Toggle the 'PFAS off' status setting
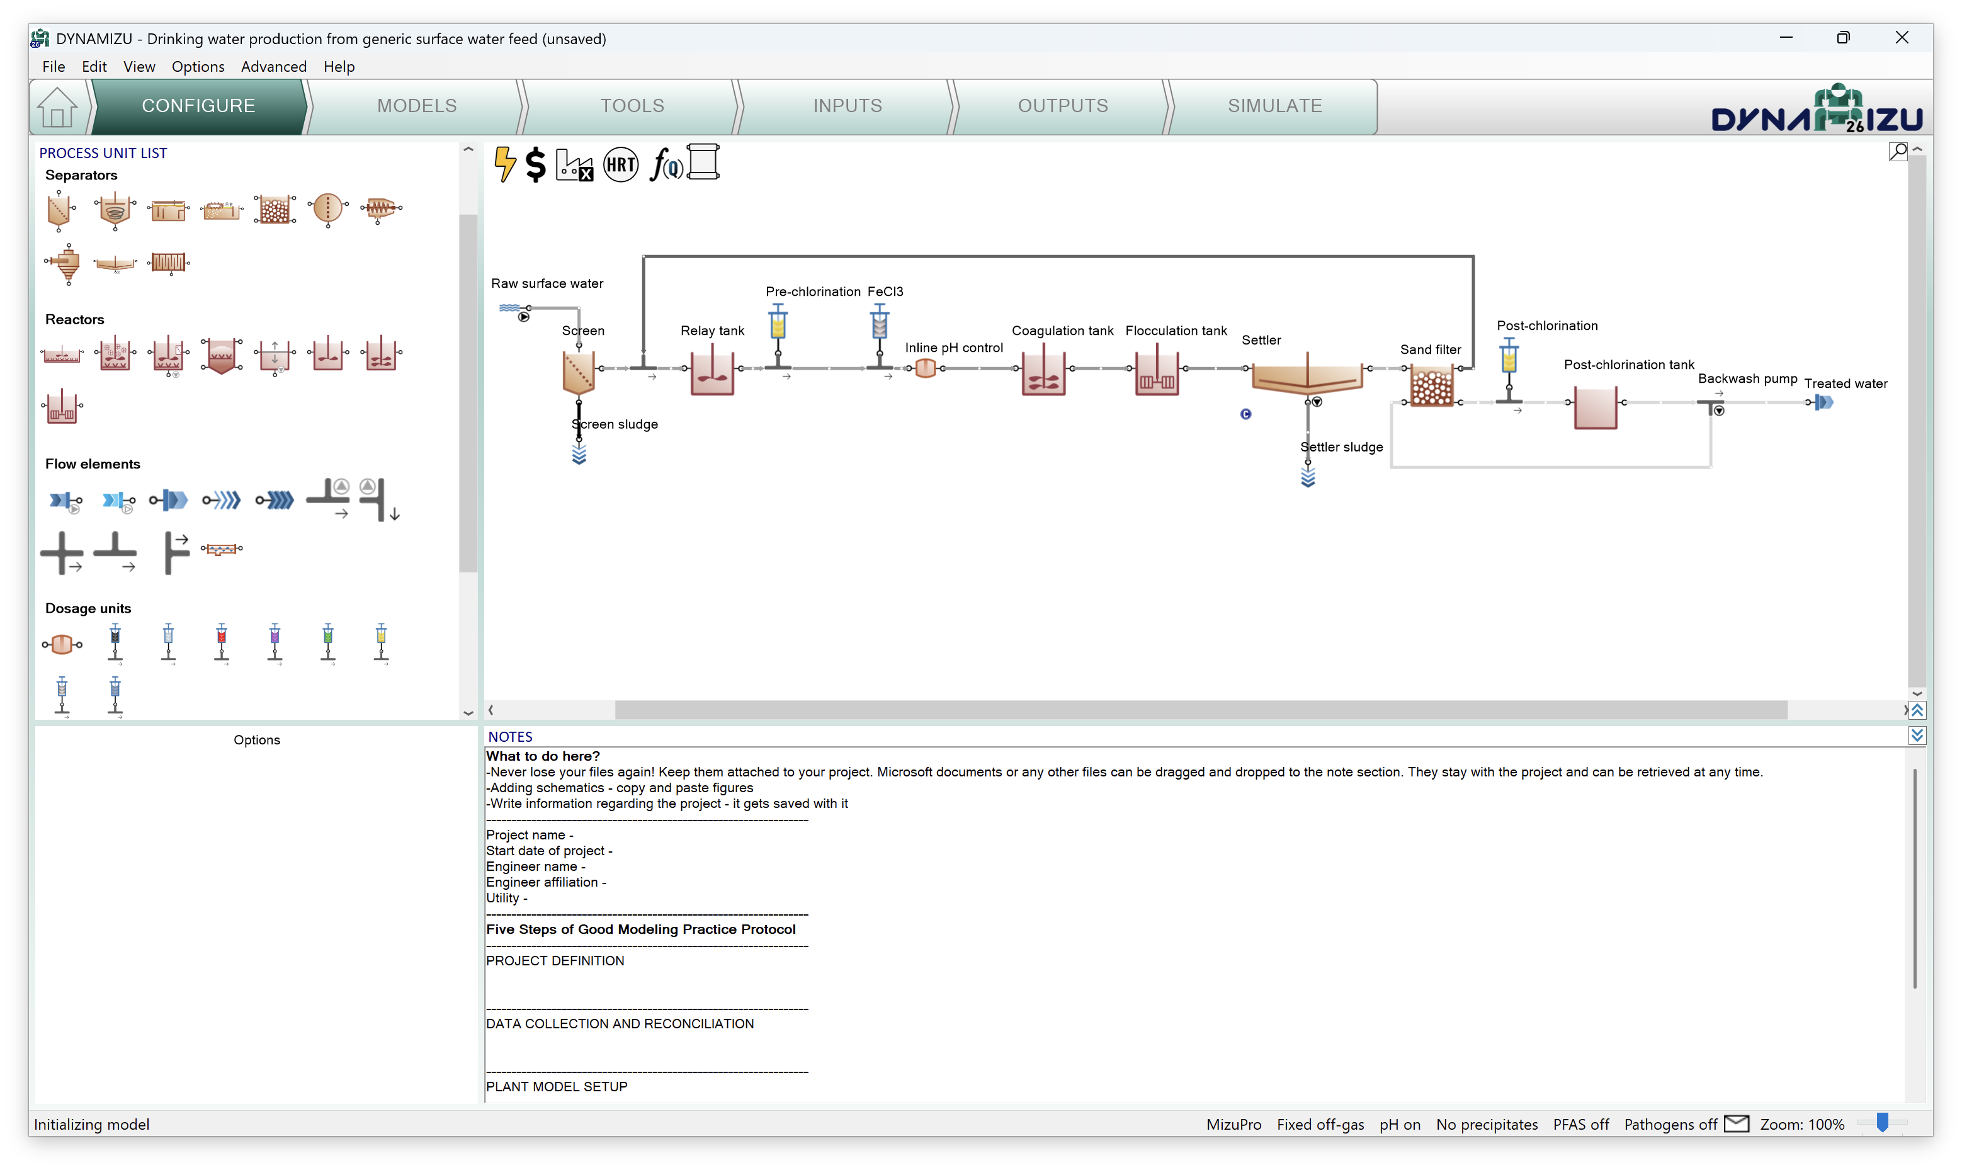 (1580, 1124)
